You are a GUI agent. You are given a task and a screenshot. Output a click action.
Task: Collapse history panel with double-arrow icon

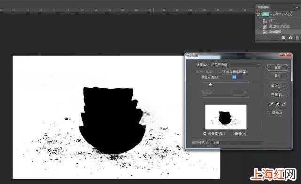[x=297, y=8]
